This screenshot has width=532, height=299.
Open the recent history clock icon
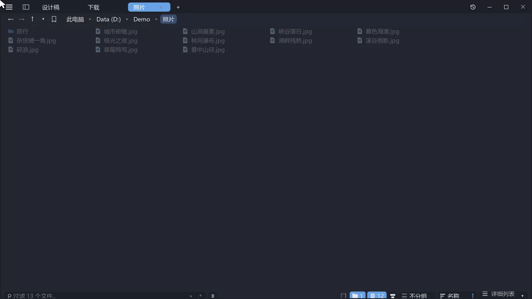(473, 7)
